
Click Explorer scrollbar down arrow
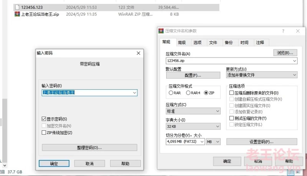5,165
